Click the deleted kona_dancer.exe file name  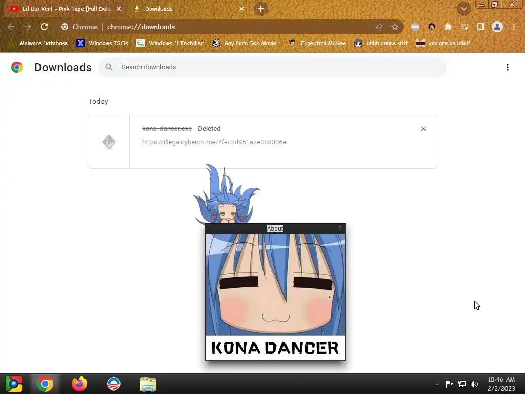pos(167,129)
